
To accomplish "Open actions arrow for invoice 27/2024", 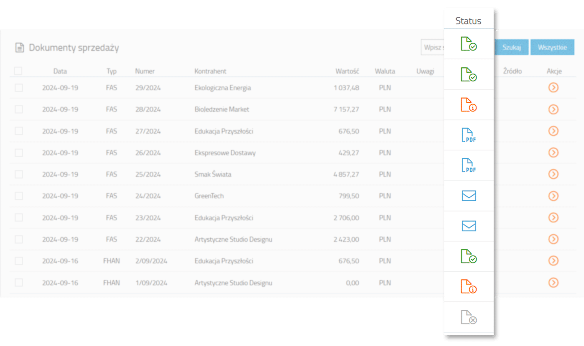I will click(x=553, y=131).
